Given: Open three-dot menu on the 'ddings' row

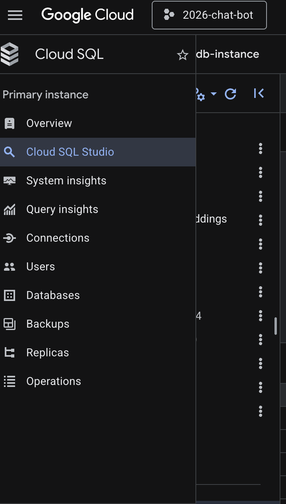Looking at the screenshot, I should pyautogui.click(x=261, y=220).
